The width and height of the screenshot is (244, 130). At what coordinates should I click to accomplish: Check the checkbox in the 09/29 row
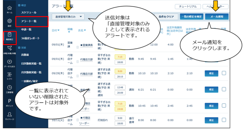(x=224, y=73)
